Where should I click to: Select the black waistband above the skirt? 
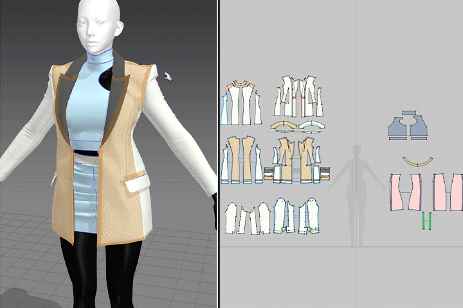coord(86,153)
